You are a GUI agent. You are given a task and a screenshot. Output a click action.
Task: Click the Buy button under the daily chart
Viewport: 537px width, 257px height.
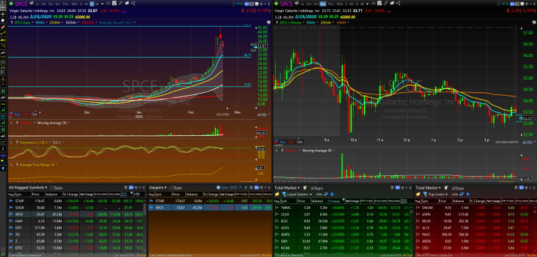coord(17,114)
